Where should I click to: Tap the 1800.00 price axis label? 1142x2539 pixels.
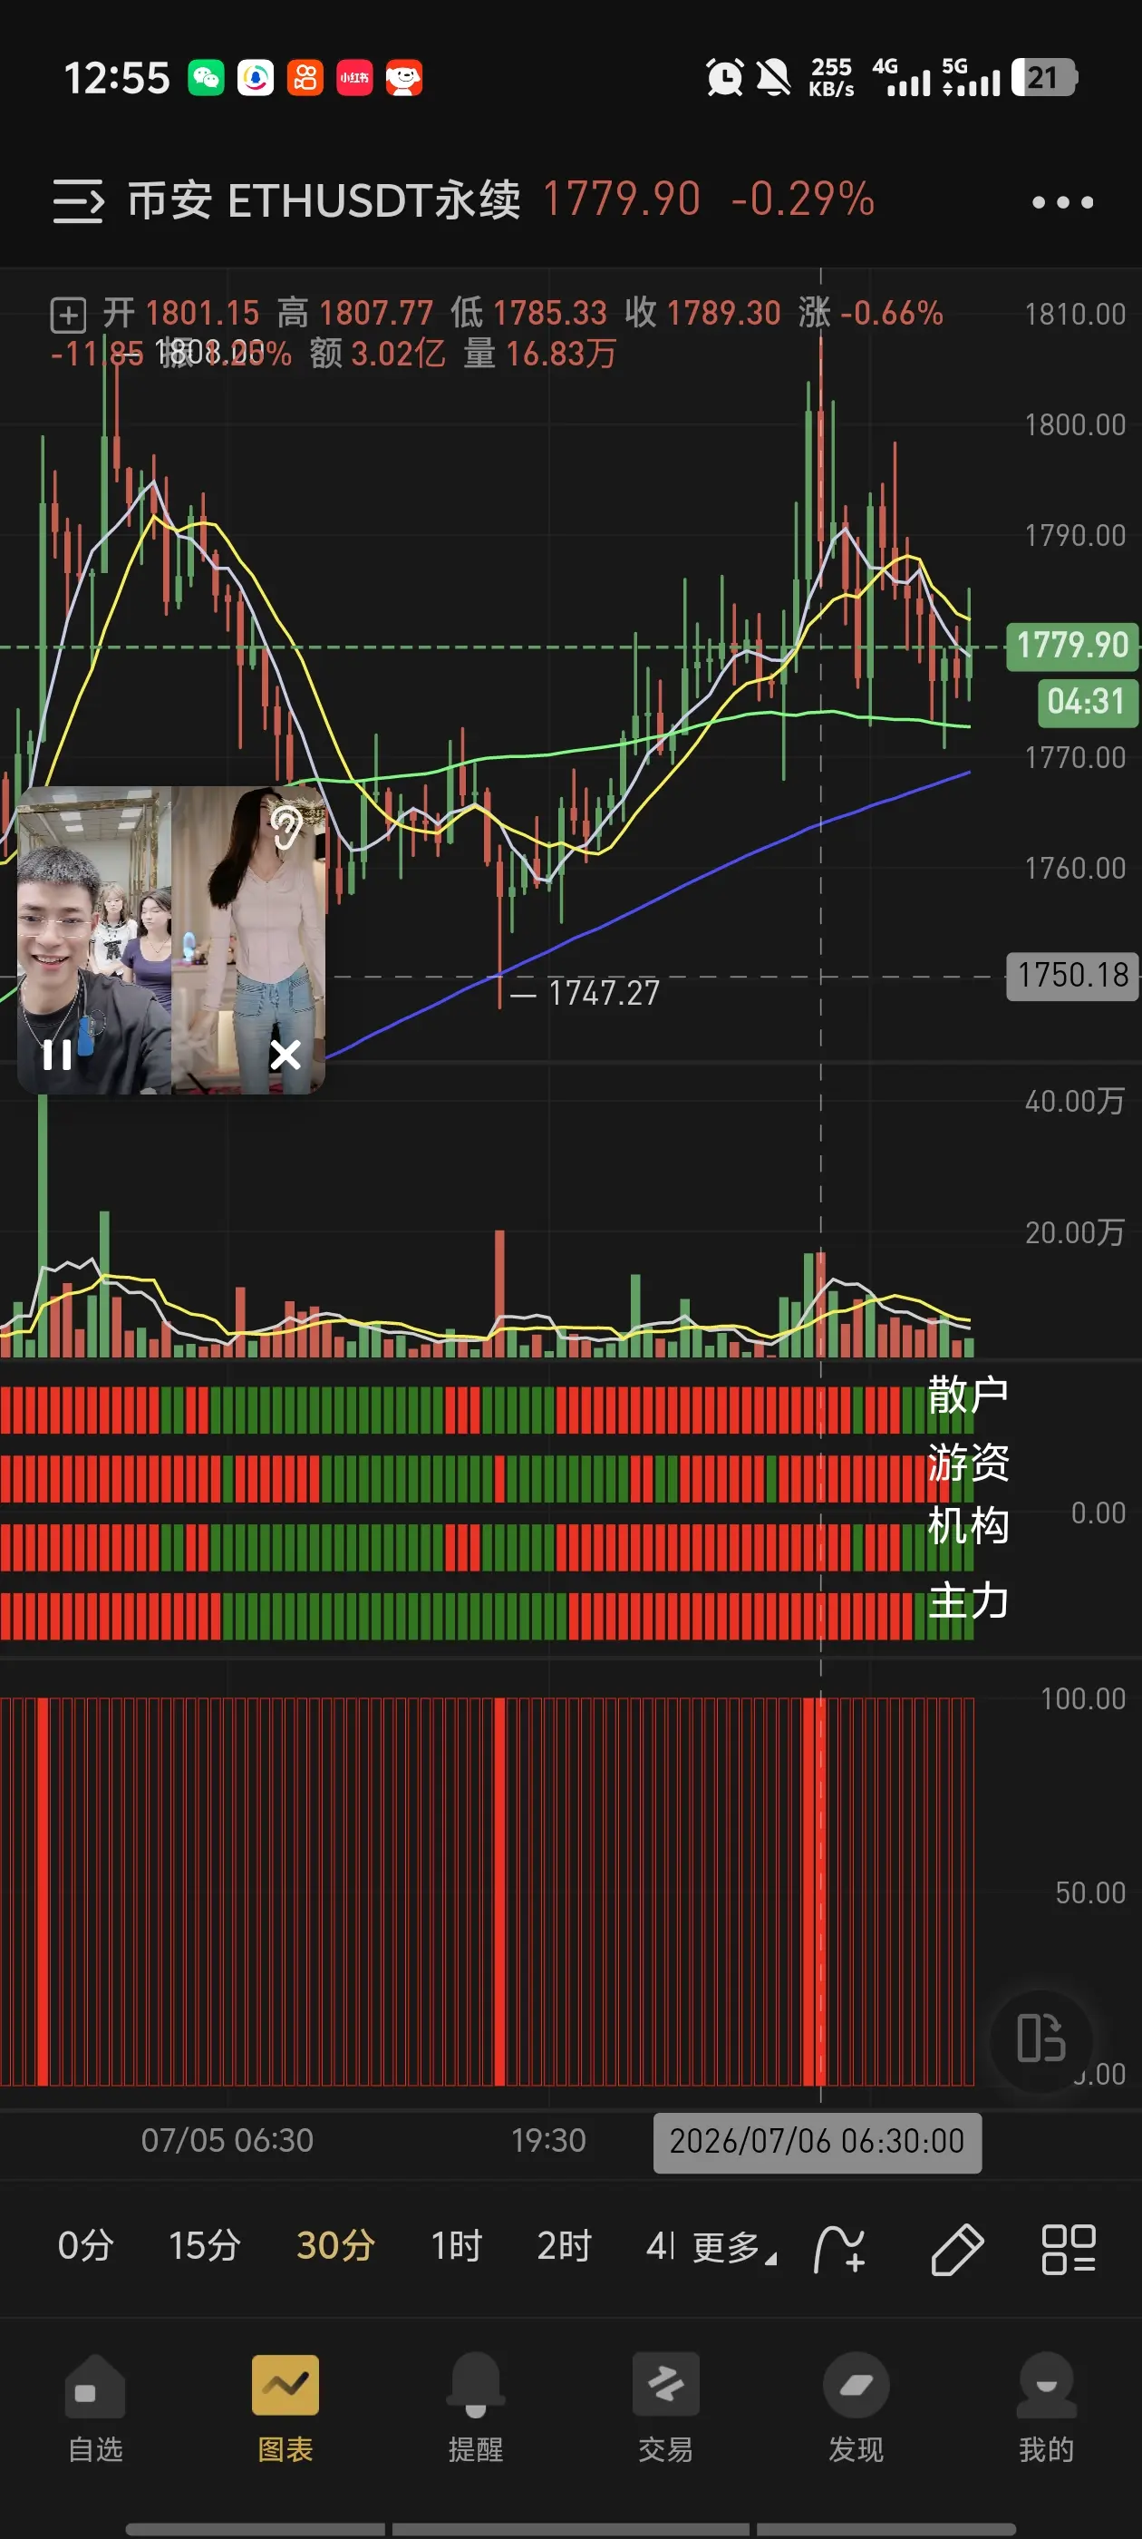(1075, 424)
